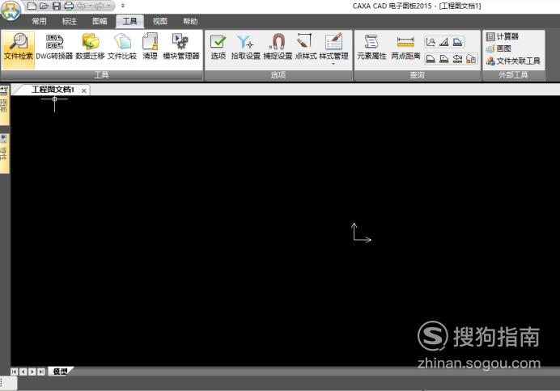Image resolution: width=560 pixels, height=391 pixels.
Task: Switch to the 常用 ribbon tab
Action: point(40,21)
